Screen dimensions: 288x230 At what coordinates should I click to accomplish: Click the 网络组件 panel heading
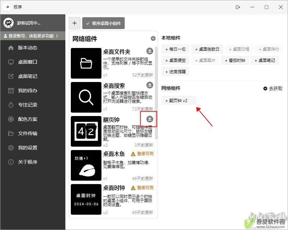point(85,39)
